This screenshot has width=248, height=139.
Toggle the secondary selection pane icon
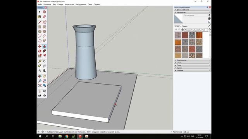209,15
